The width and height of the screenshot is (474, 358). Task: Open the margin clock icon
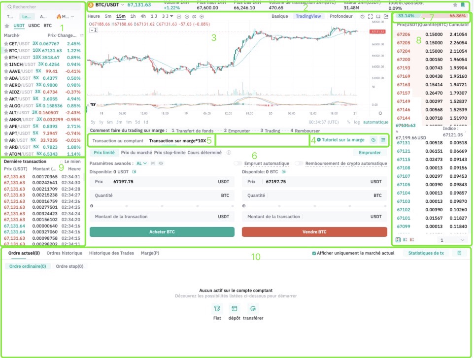373,140
